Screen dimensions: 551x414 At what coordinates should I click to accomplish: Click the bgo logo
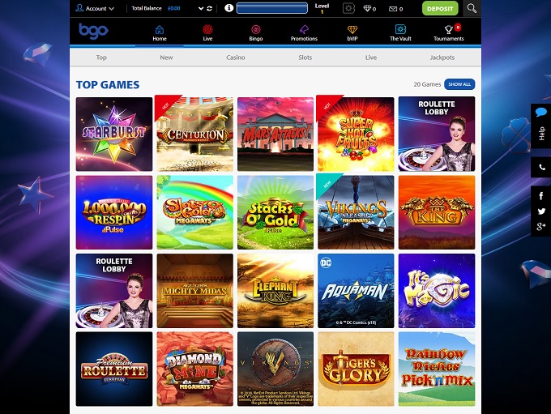click(x=93, y=31)
